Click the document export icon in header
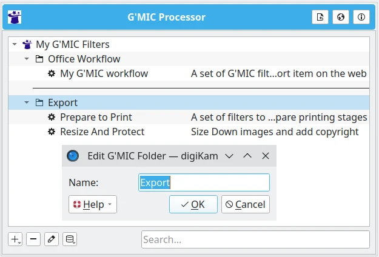Image resolution: width=379 pixels, height=257 pixels. point(321,18)
